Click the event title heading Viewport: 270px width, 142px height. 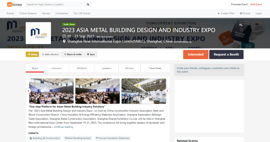[138, 30]
